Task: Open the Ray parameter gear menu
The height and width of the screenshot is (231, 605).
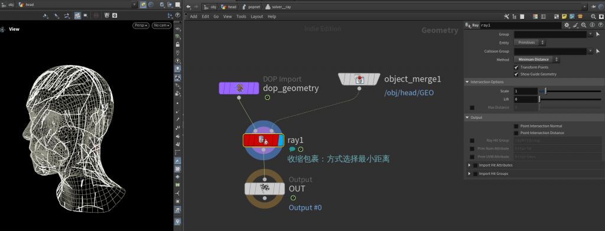Action: (567, 25)
